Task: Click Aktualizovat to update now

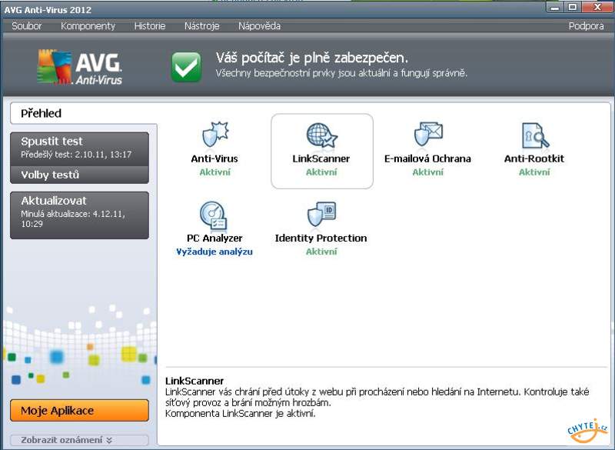Action: point(80,215)
